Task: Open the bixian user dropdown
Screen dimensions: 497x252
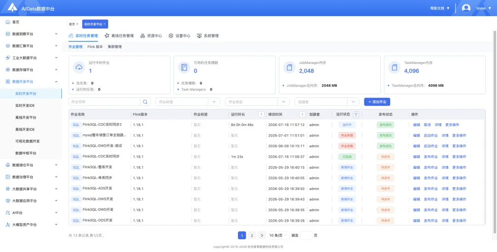Action: coord(484,8)
